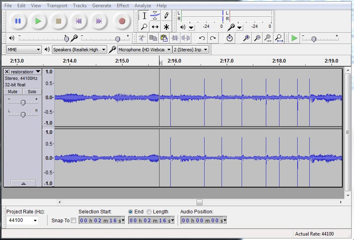Screen dimensions: 354x240
Task: Activate Multi-Tool mode (asterisk)
Action: click(x=166, y=27)
